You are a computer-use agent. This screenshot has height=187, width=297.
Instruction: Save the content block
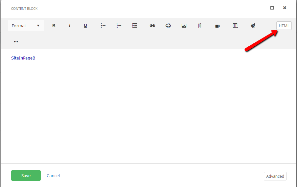pos(26,175)
